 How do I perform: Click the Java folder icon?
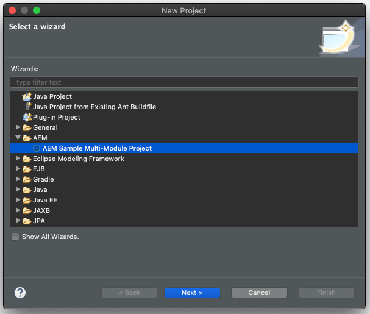click(x=27, y=190)
